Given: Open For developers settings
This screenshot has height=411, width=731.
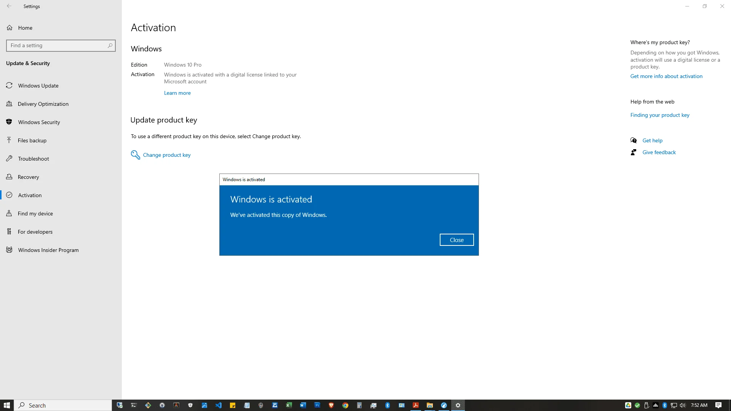Looking at the screenshot, I should pyautogui.click(x=61, y=232).
